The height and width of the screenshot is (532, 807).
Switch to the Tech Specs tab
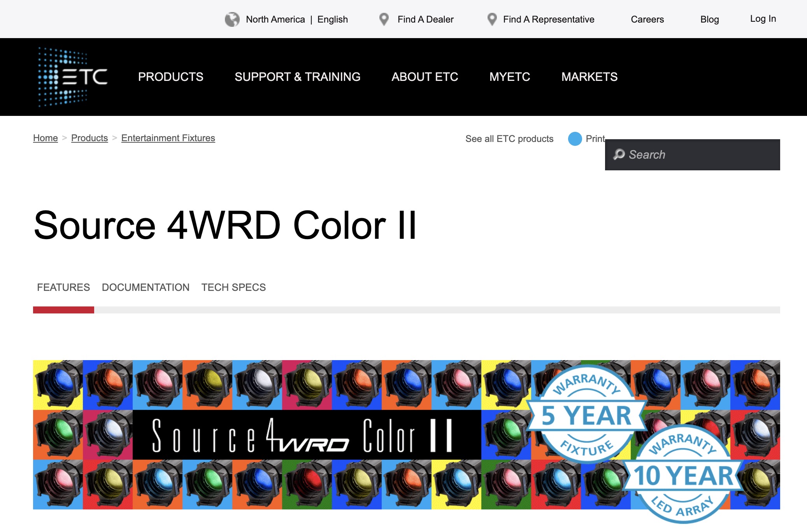(x=233, y=287)
